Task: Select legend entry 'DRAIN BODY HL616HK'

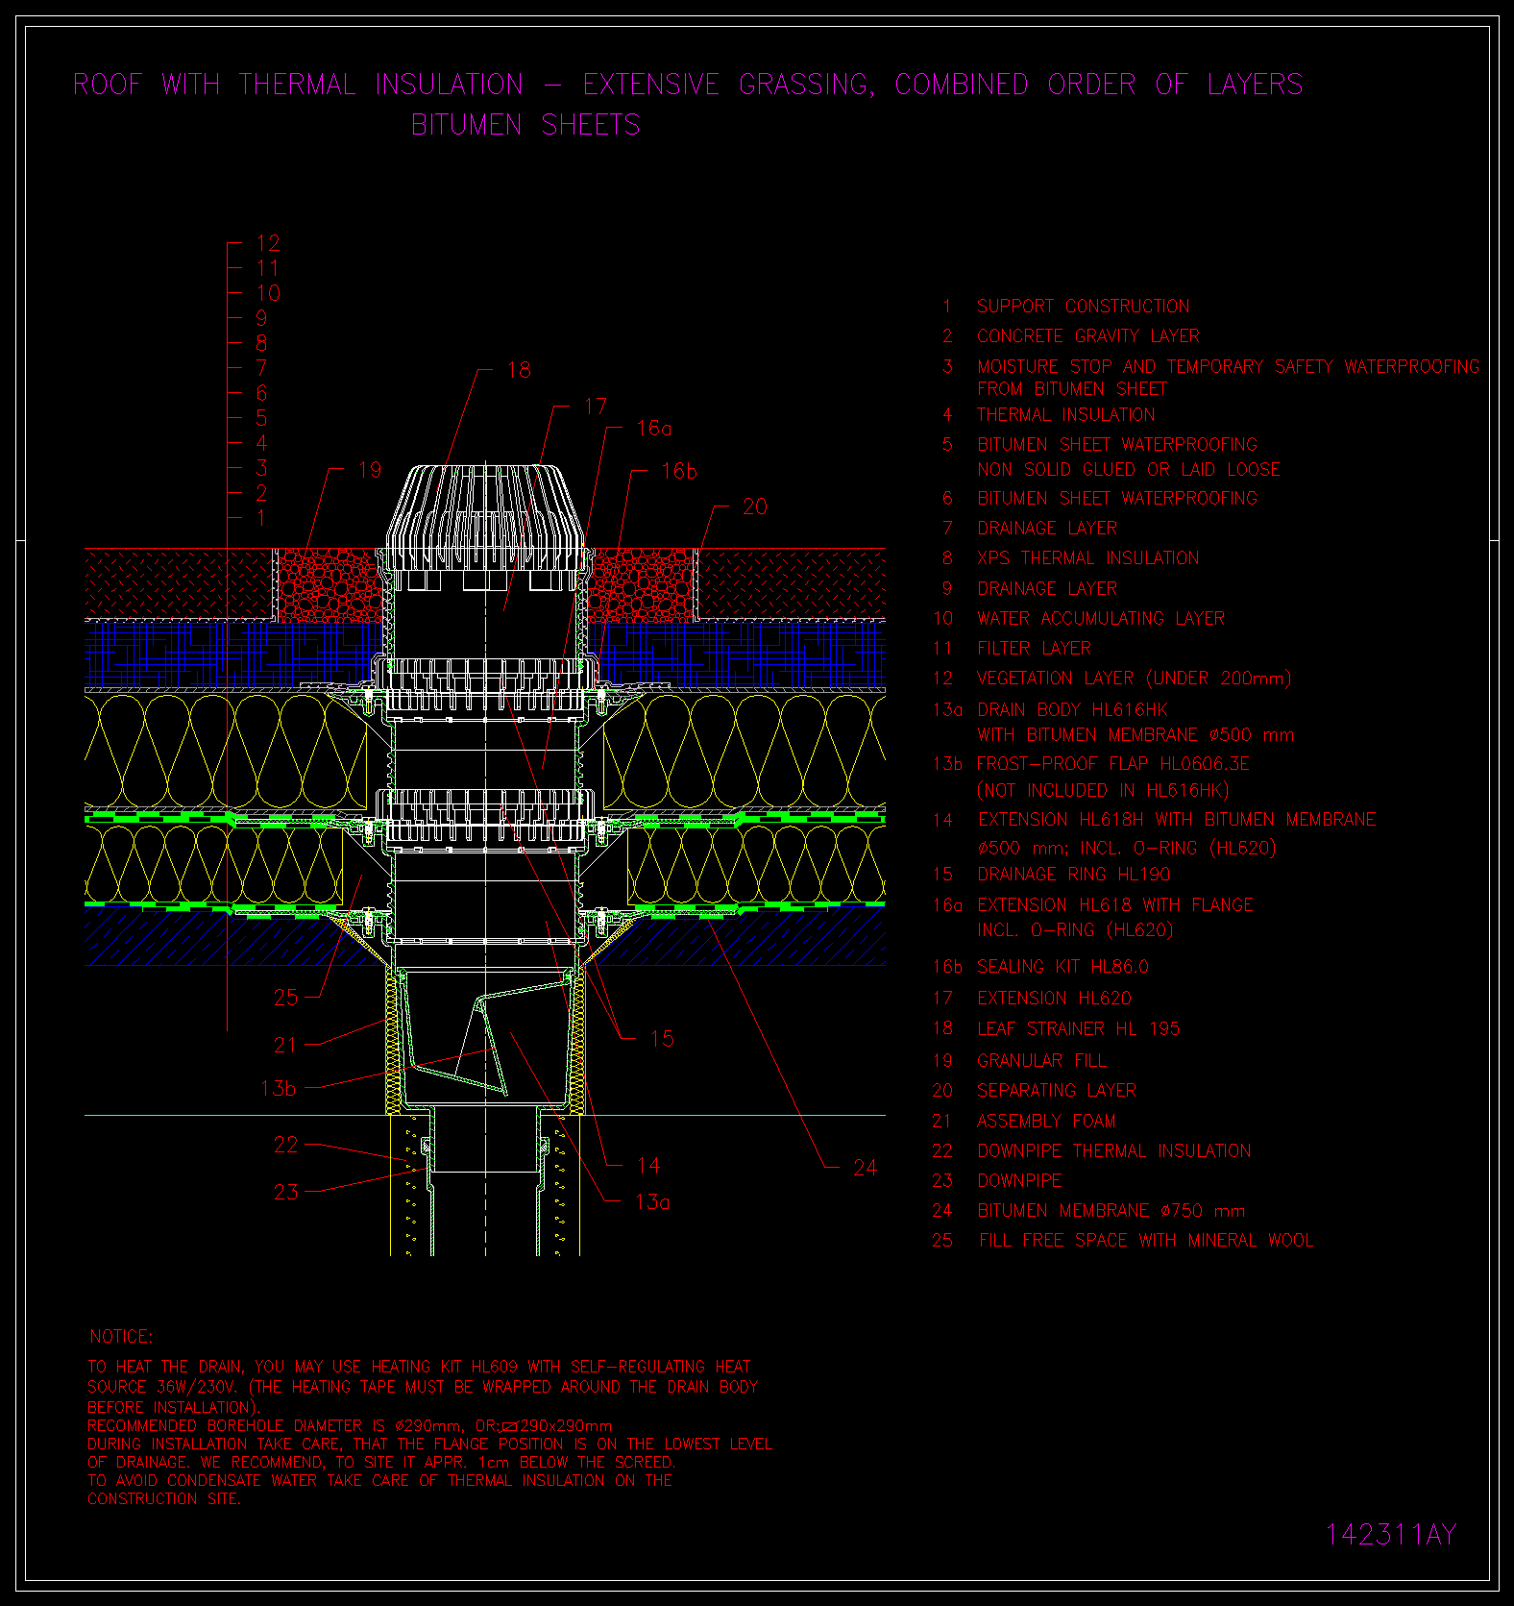Action: point(1073,710)
